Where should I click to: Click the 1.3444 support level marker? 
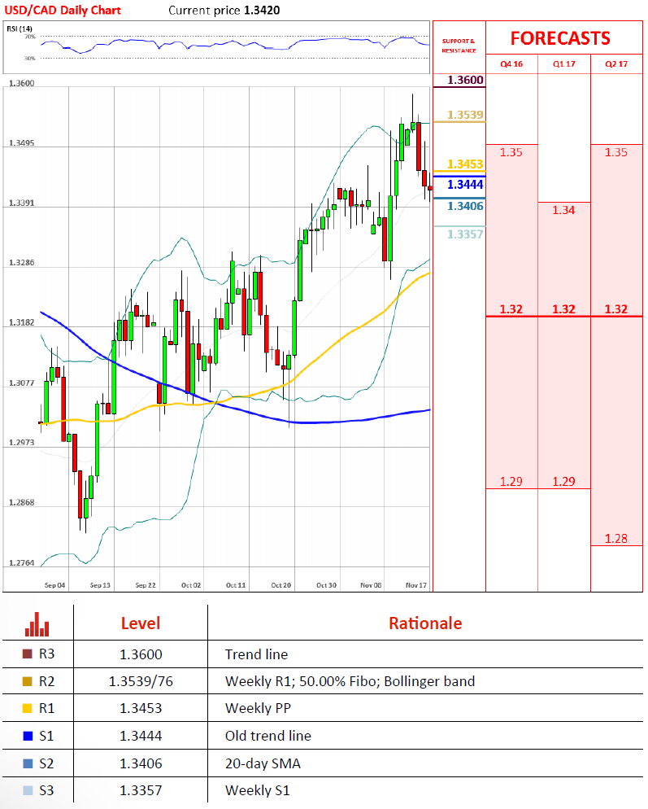[x=465, y=184]
